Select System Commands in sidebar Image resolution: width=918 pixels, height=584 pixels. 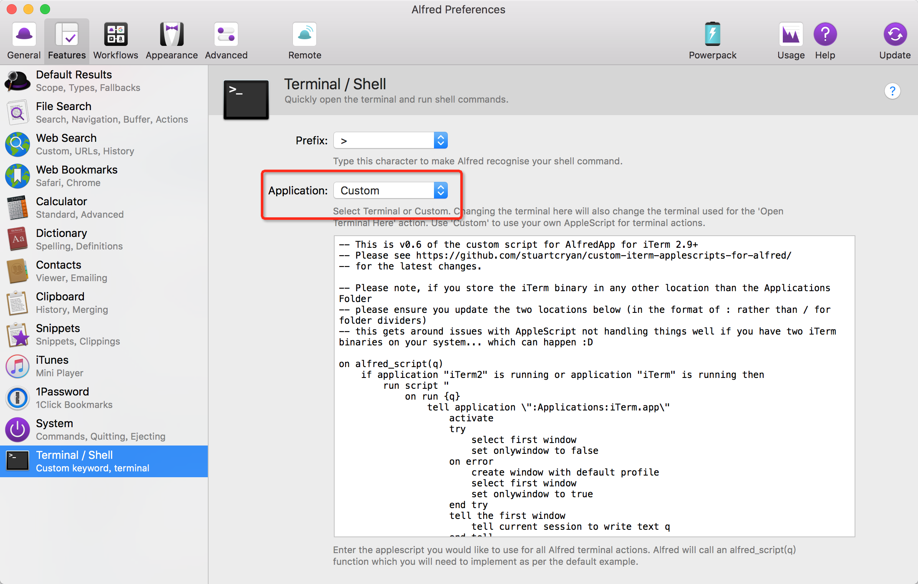coord(104,429)
